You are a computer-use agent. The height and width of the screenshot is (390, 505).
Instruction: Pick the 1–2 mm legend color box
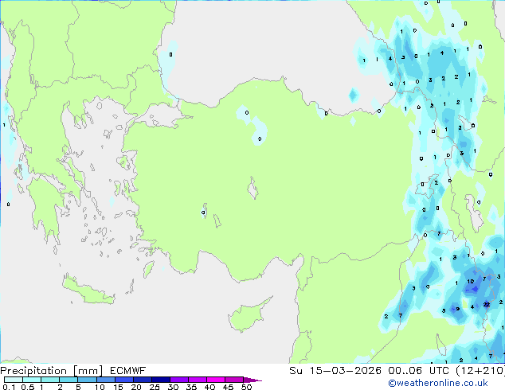click(50, 380)
